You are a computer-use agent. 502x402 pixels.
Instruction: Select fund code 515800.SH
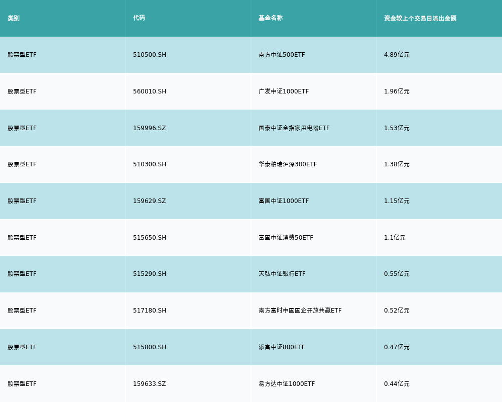pyautogui.click(x=150, y=347)
